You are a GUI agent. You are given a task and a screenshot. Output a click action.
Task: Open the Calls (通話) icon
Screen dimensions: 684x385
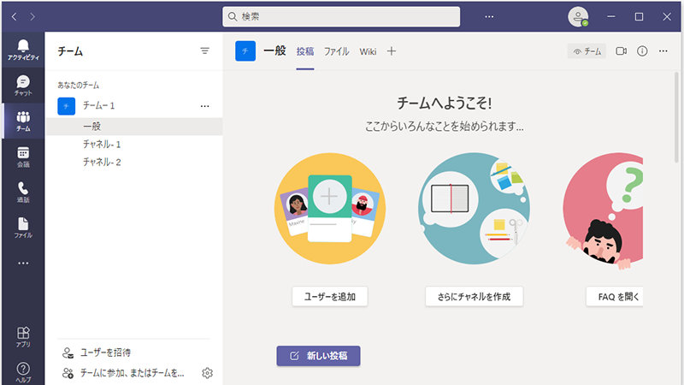(x=23, y=192)
